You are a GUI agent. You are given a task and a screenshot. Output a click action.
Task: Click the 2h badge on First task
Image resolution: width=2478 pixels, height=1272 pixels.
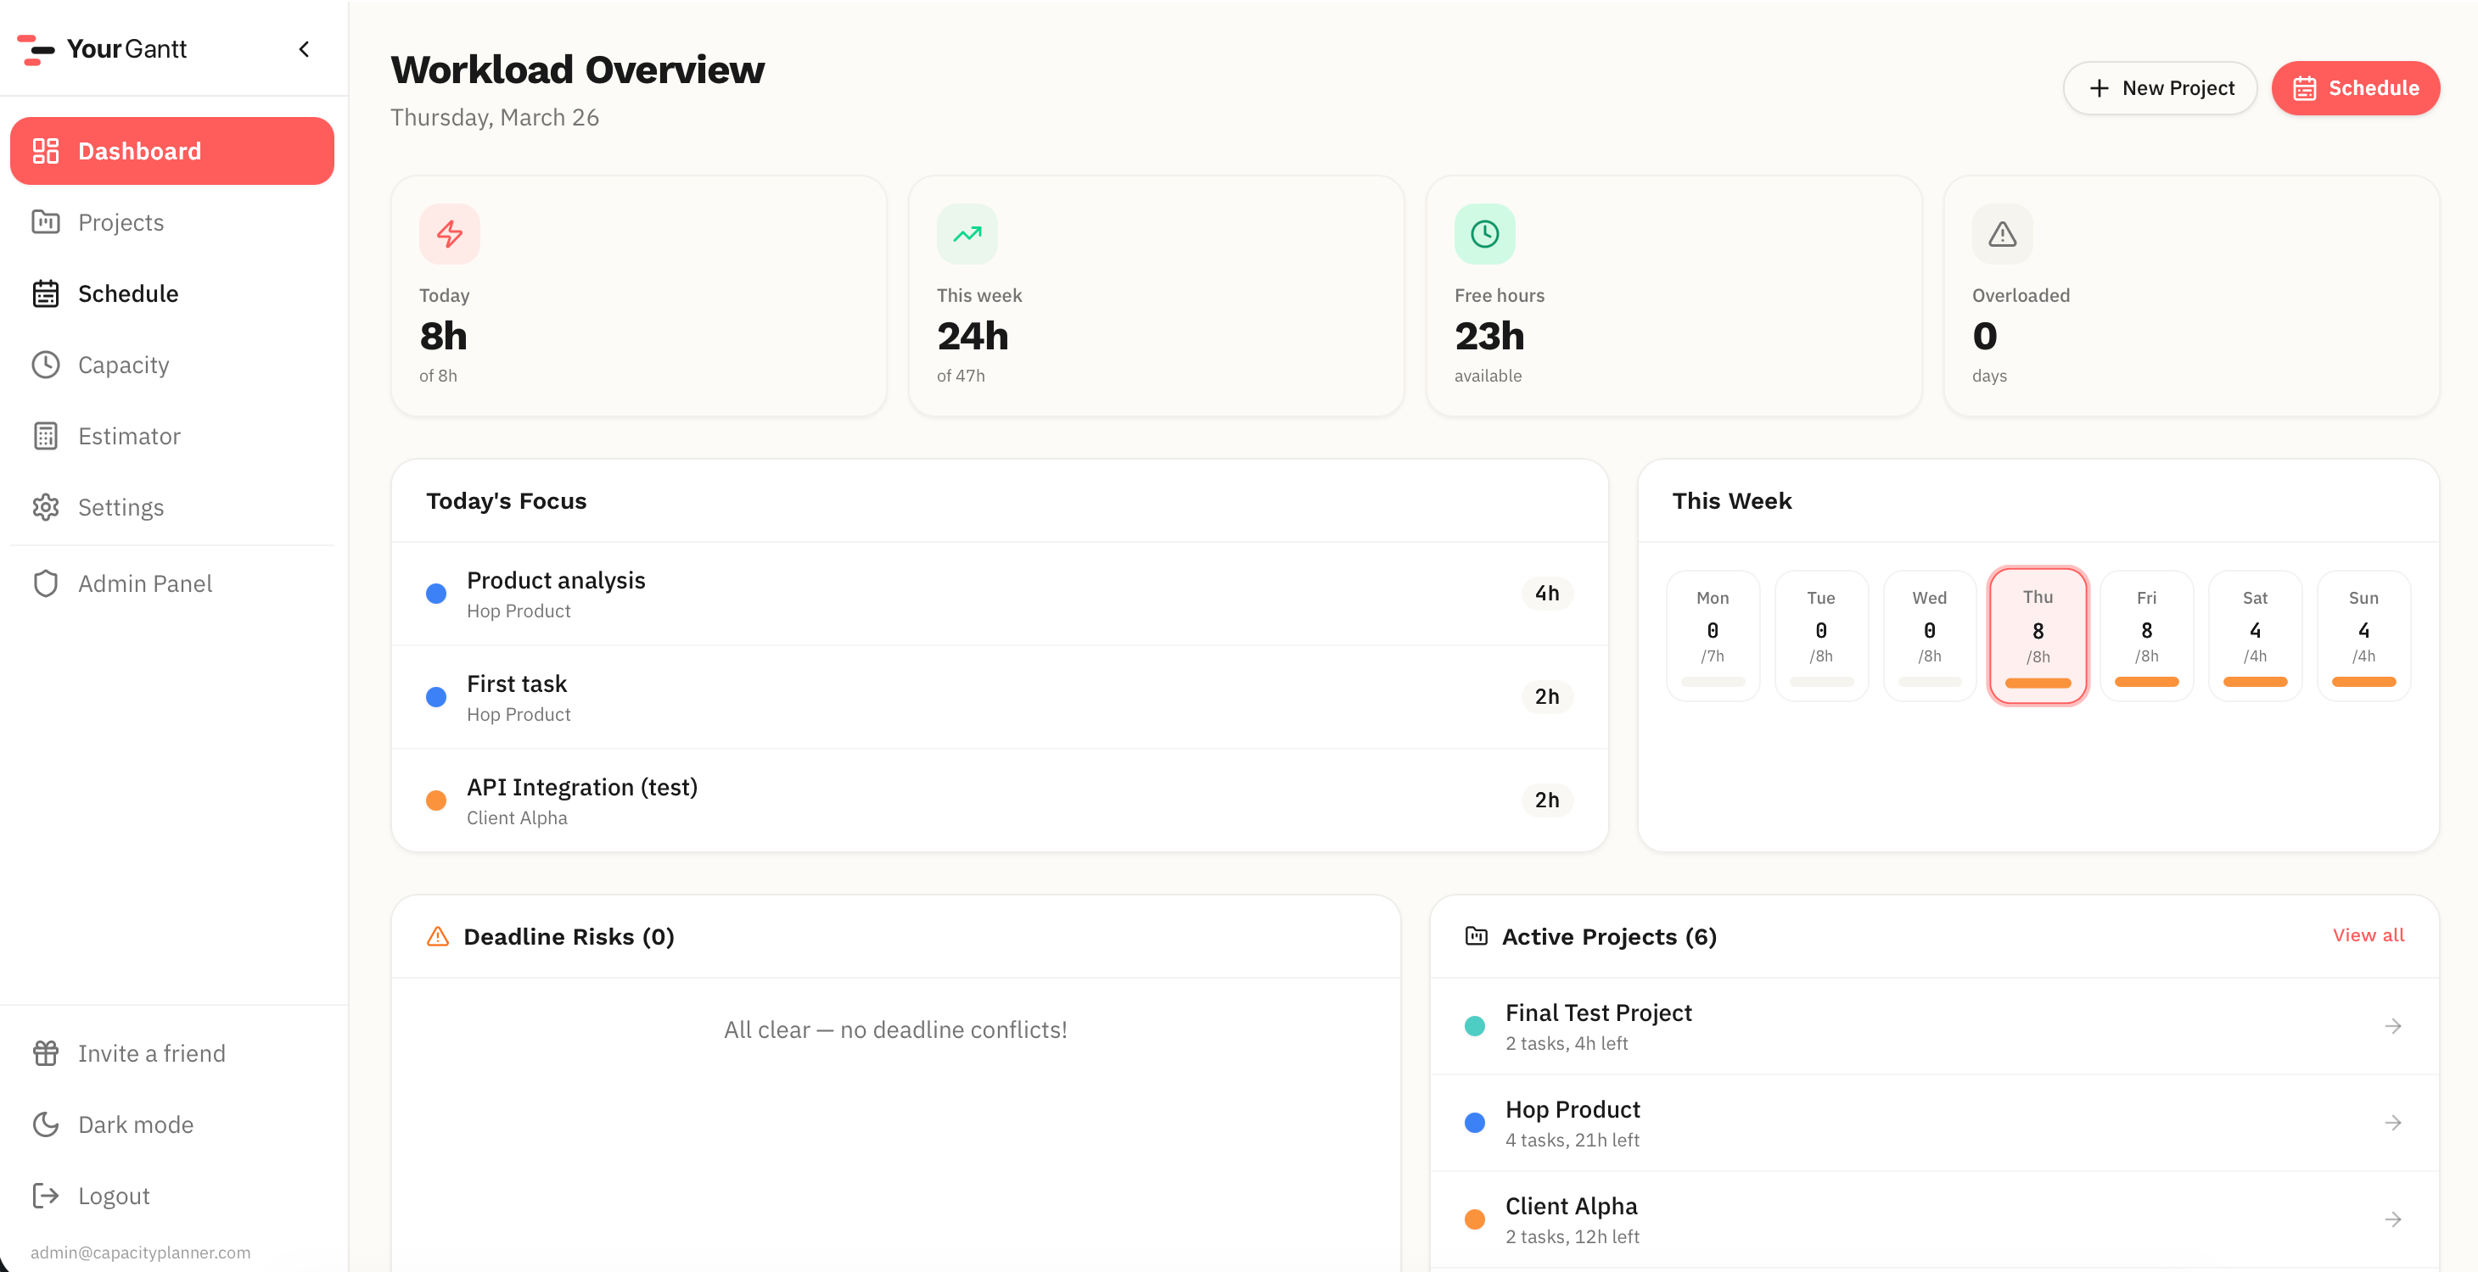[x=1547, y=696]
